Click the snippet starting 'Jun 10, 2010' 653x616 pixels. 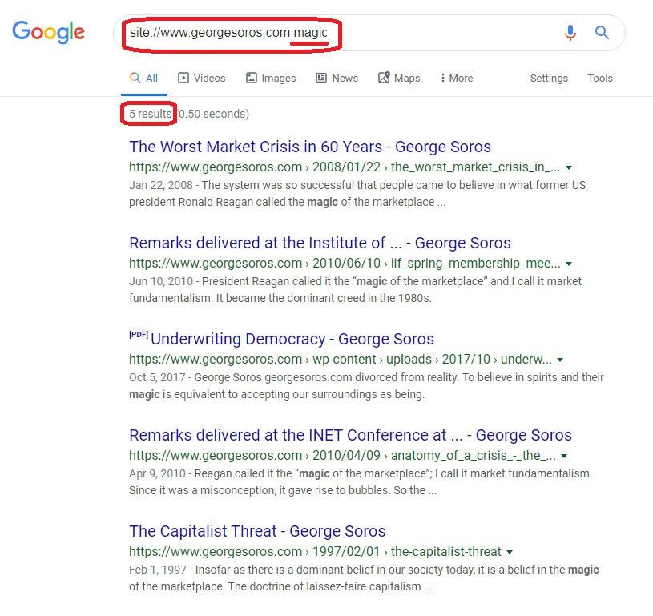click(x=355, y=290)
